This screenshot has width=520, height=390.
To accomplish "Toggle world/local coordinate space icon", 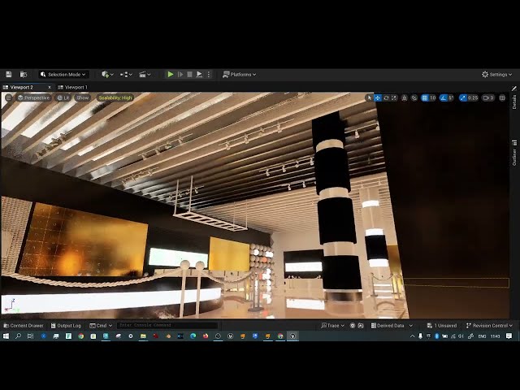I will [x=405, y=97].
